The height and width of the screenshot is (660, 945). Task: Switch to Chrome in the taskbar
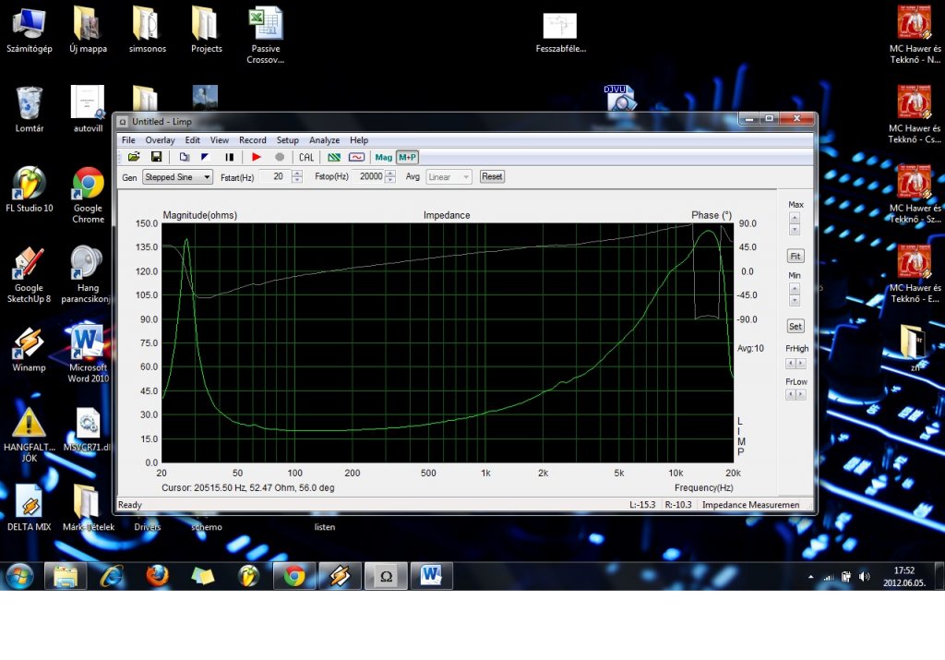(294, 576)
